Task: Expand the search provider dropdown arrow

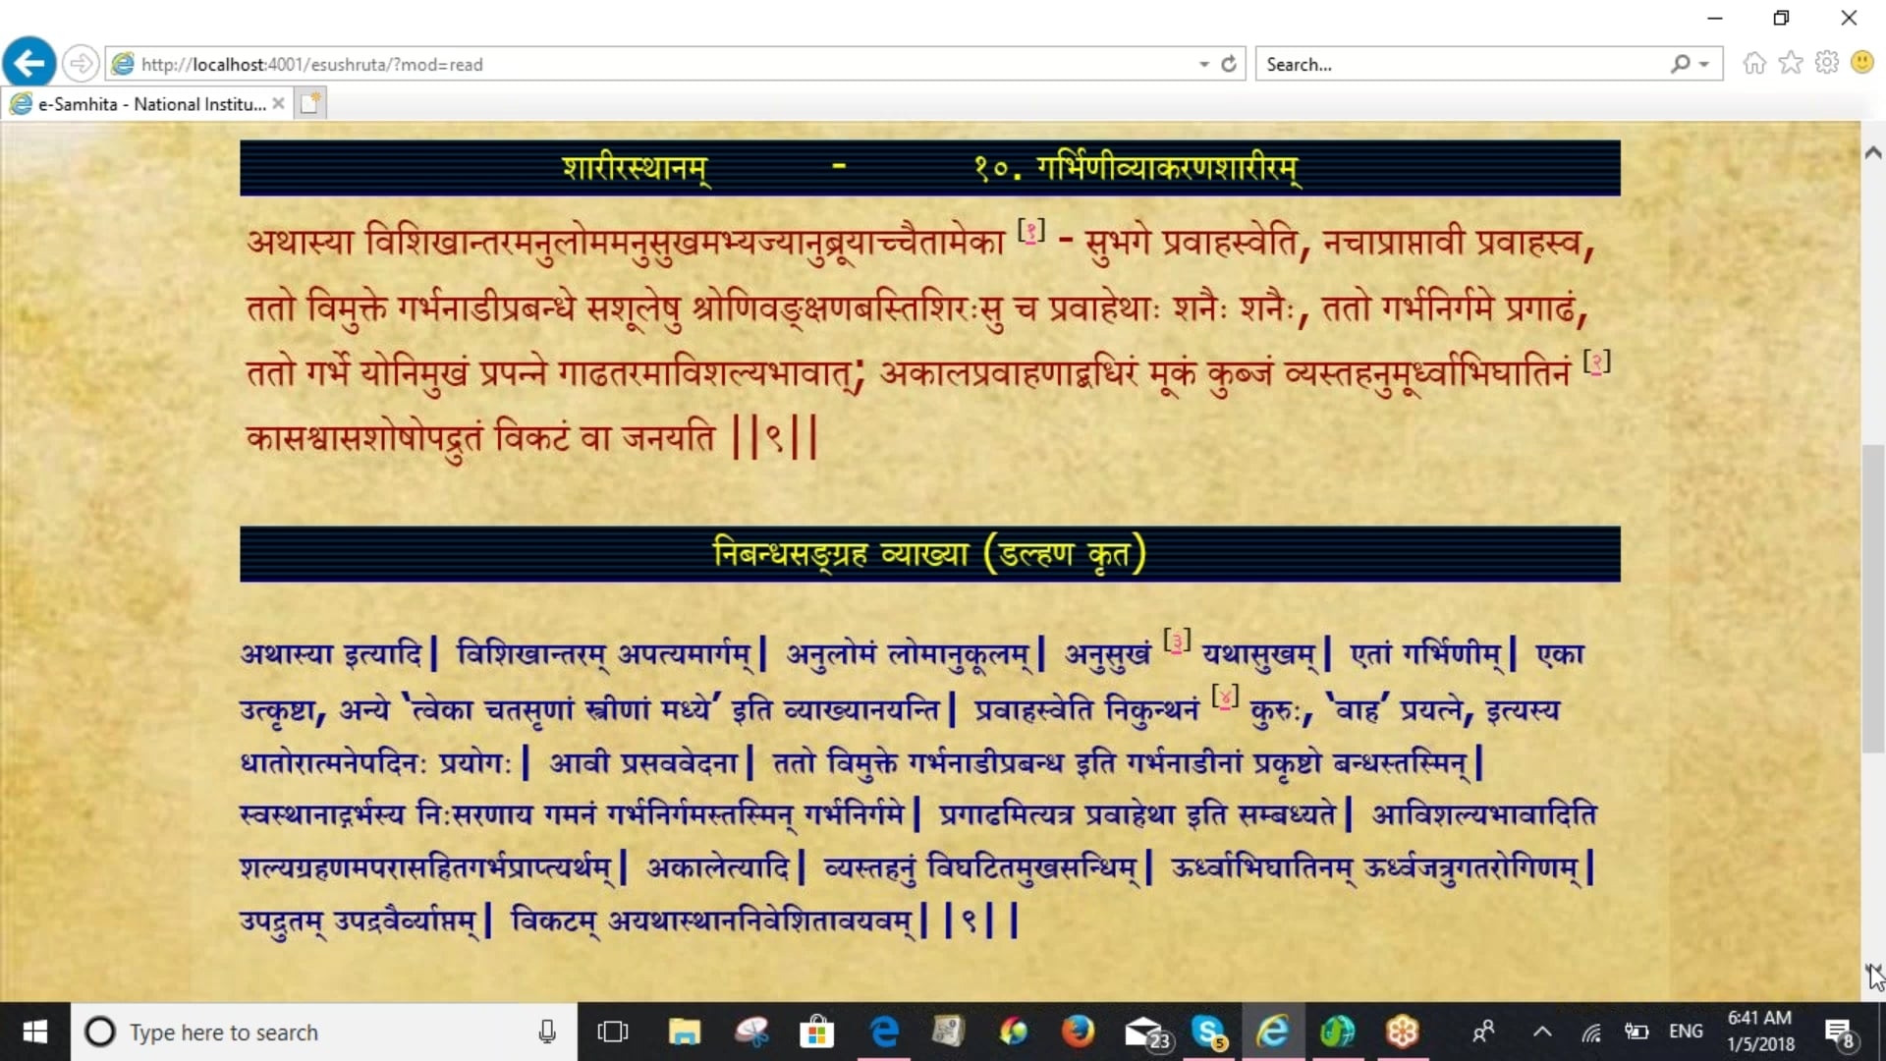Action: point(1704,64)
